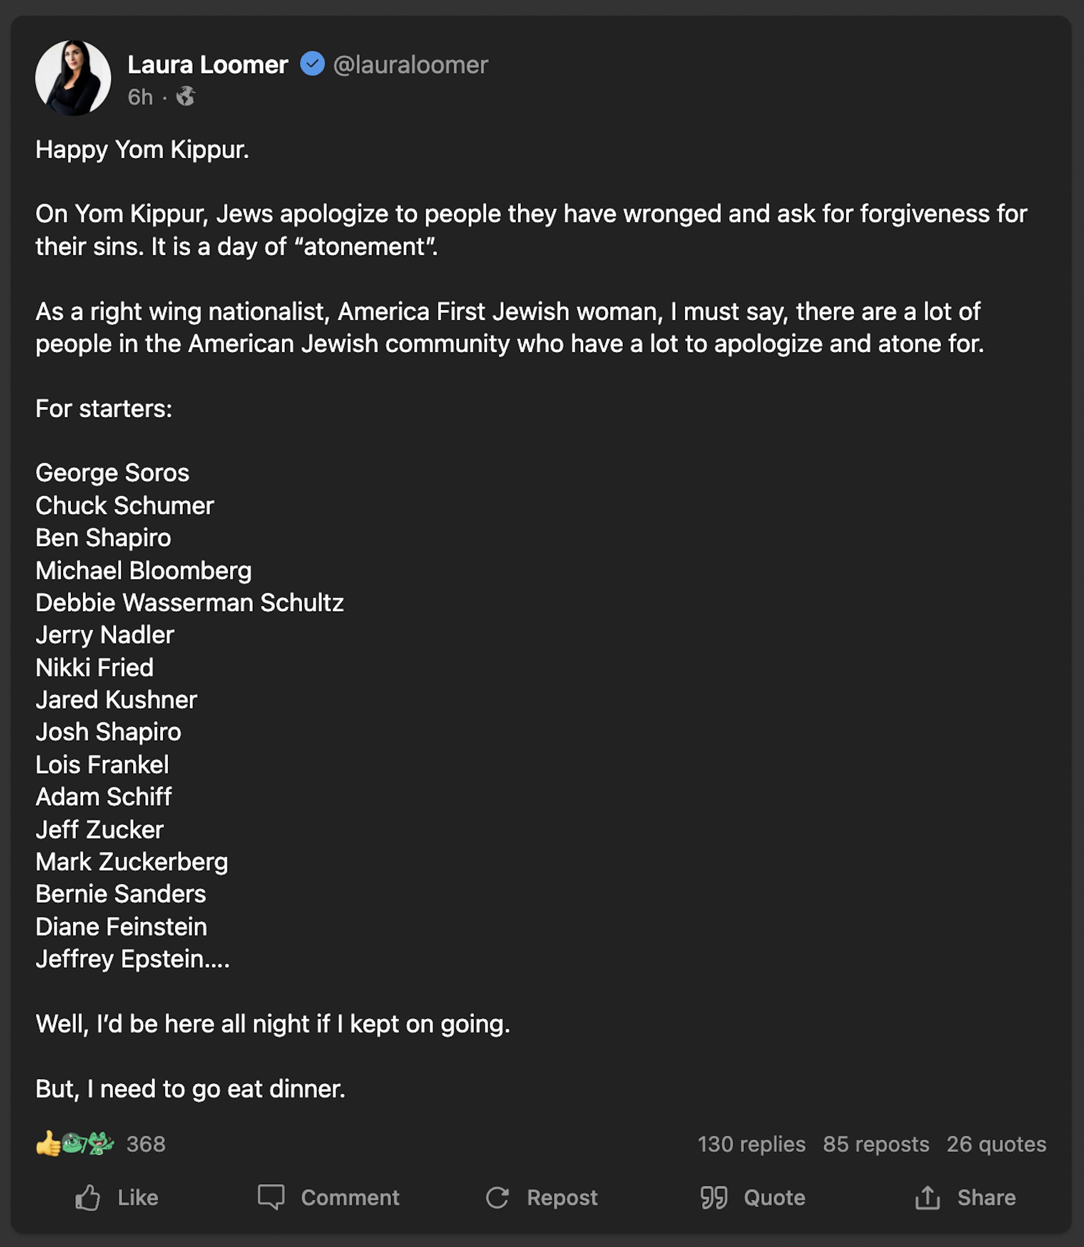
Task: Show the 85 reposts list
Action: tap(875, 1144)
